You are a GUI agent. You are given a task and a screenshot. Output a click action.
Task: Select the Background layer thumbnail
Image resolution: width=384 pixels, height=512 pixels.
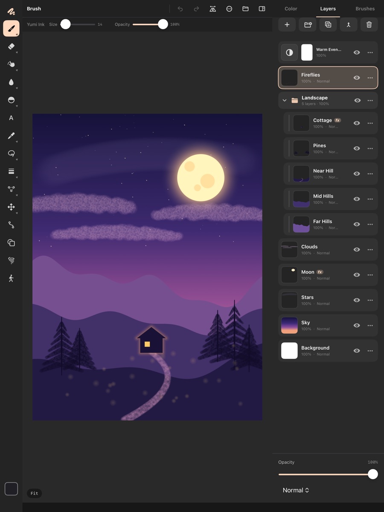[x=289, y=351]
